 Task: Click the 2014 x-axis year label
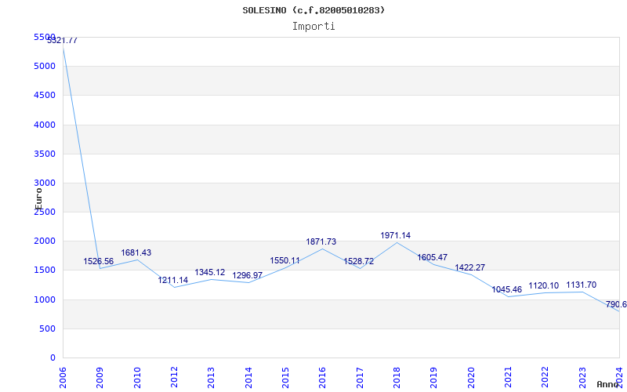248,378
